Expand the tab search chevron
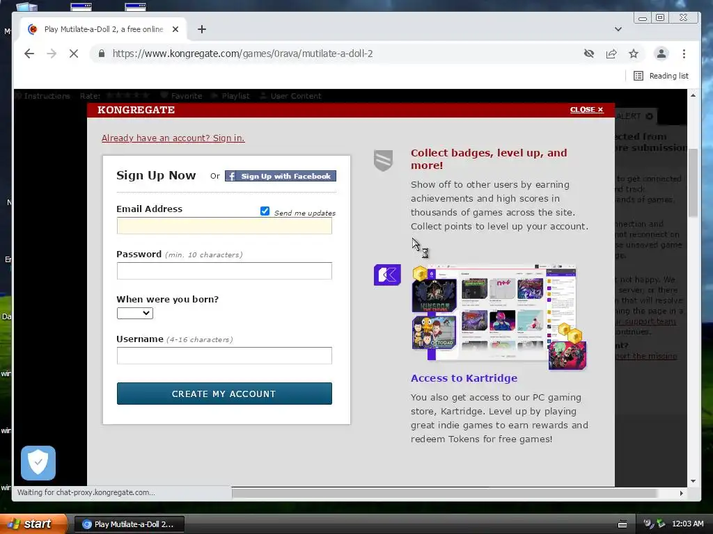This screenshot has width=713, height=534. pyautogui.click(x=618, y=29)
